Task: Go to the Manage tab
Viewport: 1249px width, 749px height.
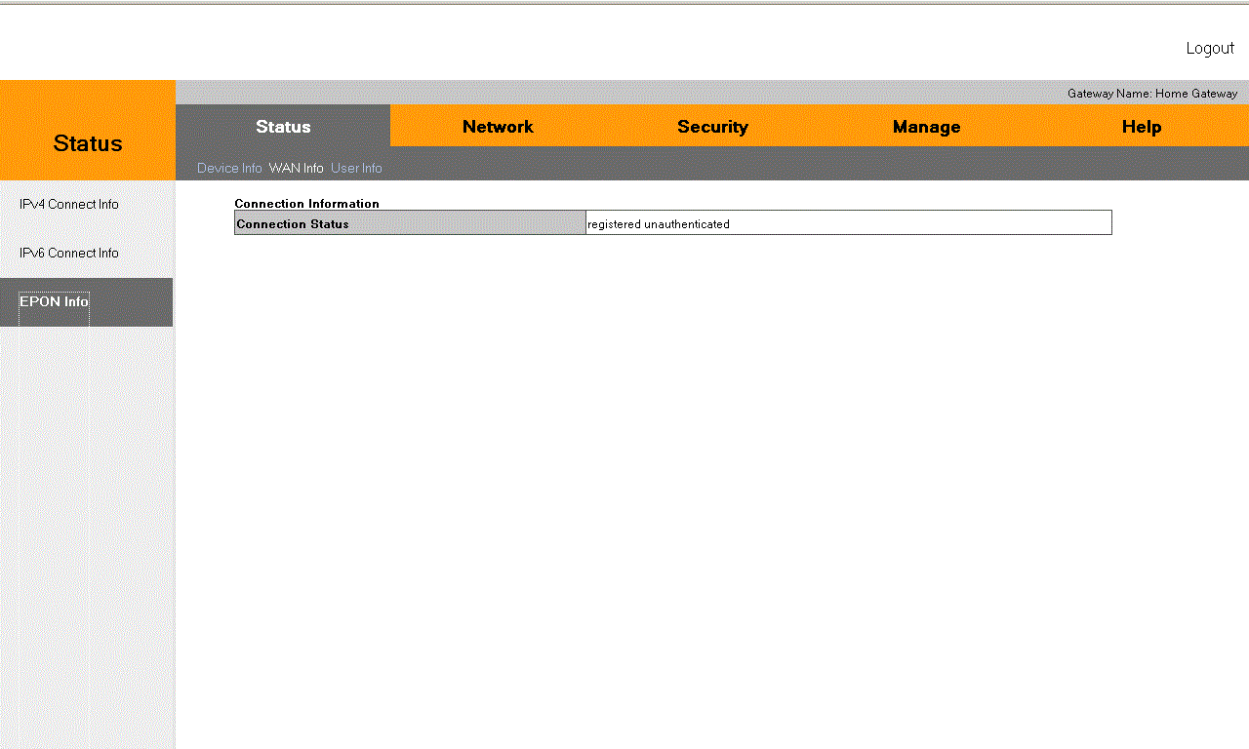Action: coord(927,127)
